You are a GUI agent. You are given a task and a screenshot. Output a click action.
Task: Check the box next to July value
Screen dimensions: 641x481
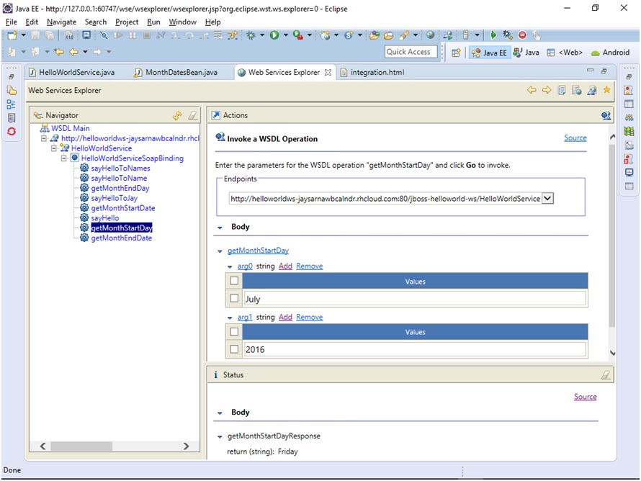point(234,298)
